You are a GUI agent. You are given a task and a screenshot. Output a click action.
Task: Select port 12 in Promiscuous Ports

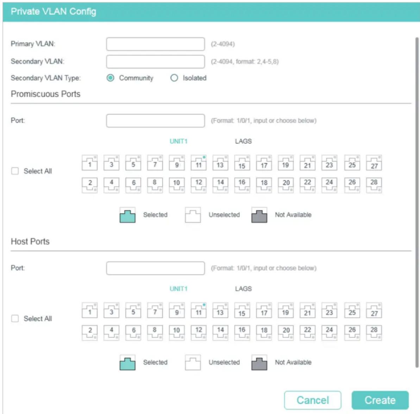pos(199,185)
